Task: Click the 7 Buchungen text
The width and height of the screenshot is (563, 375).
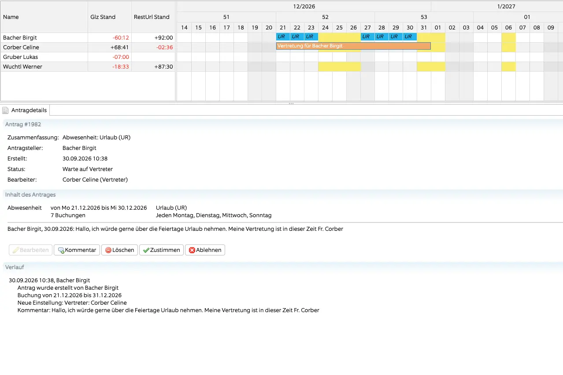Action: (68, 215)
